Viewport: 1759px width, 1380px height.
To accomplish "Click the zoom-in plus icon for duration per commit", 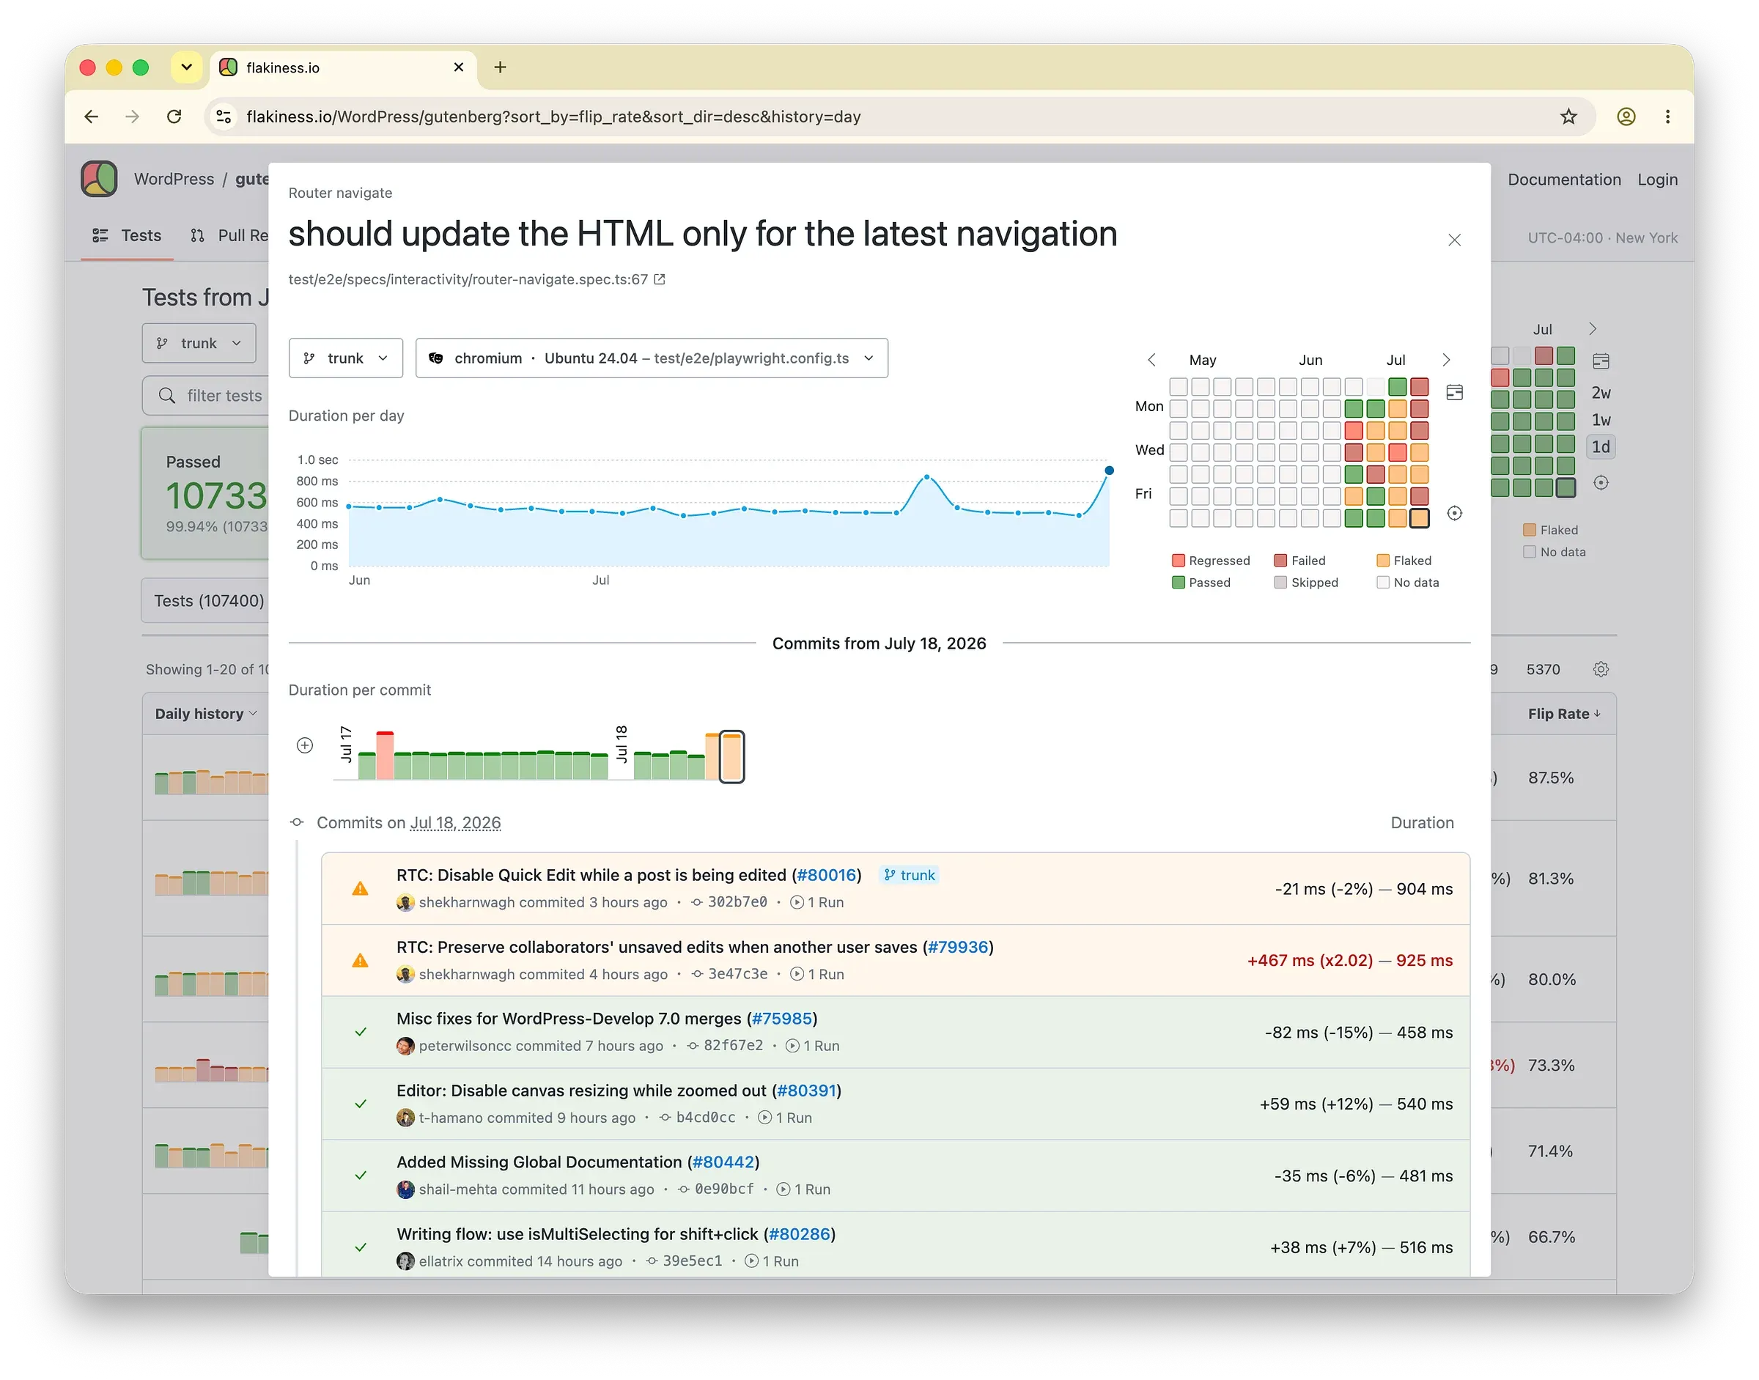I will [x=305, y=745].
